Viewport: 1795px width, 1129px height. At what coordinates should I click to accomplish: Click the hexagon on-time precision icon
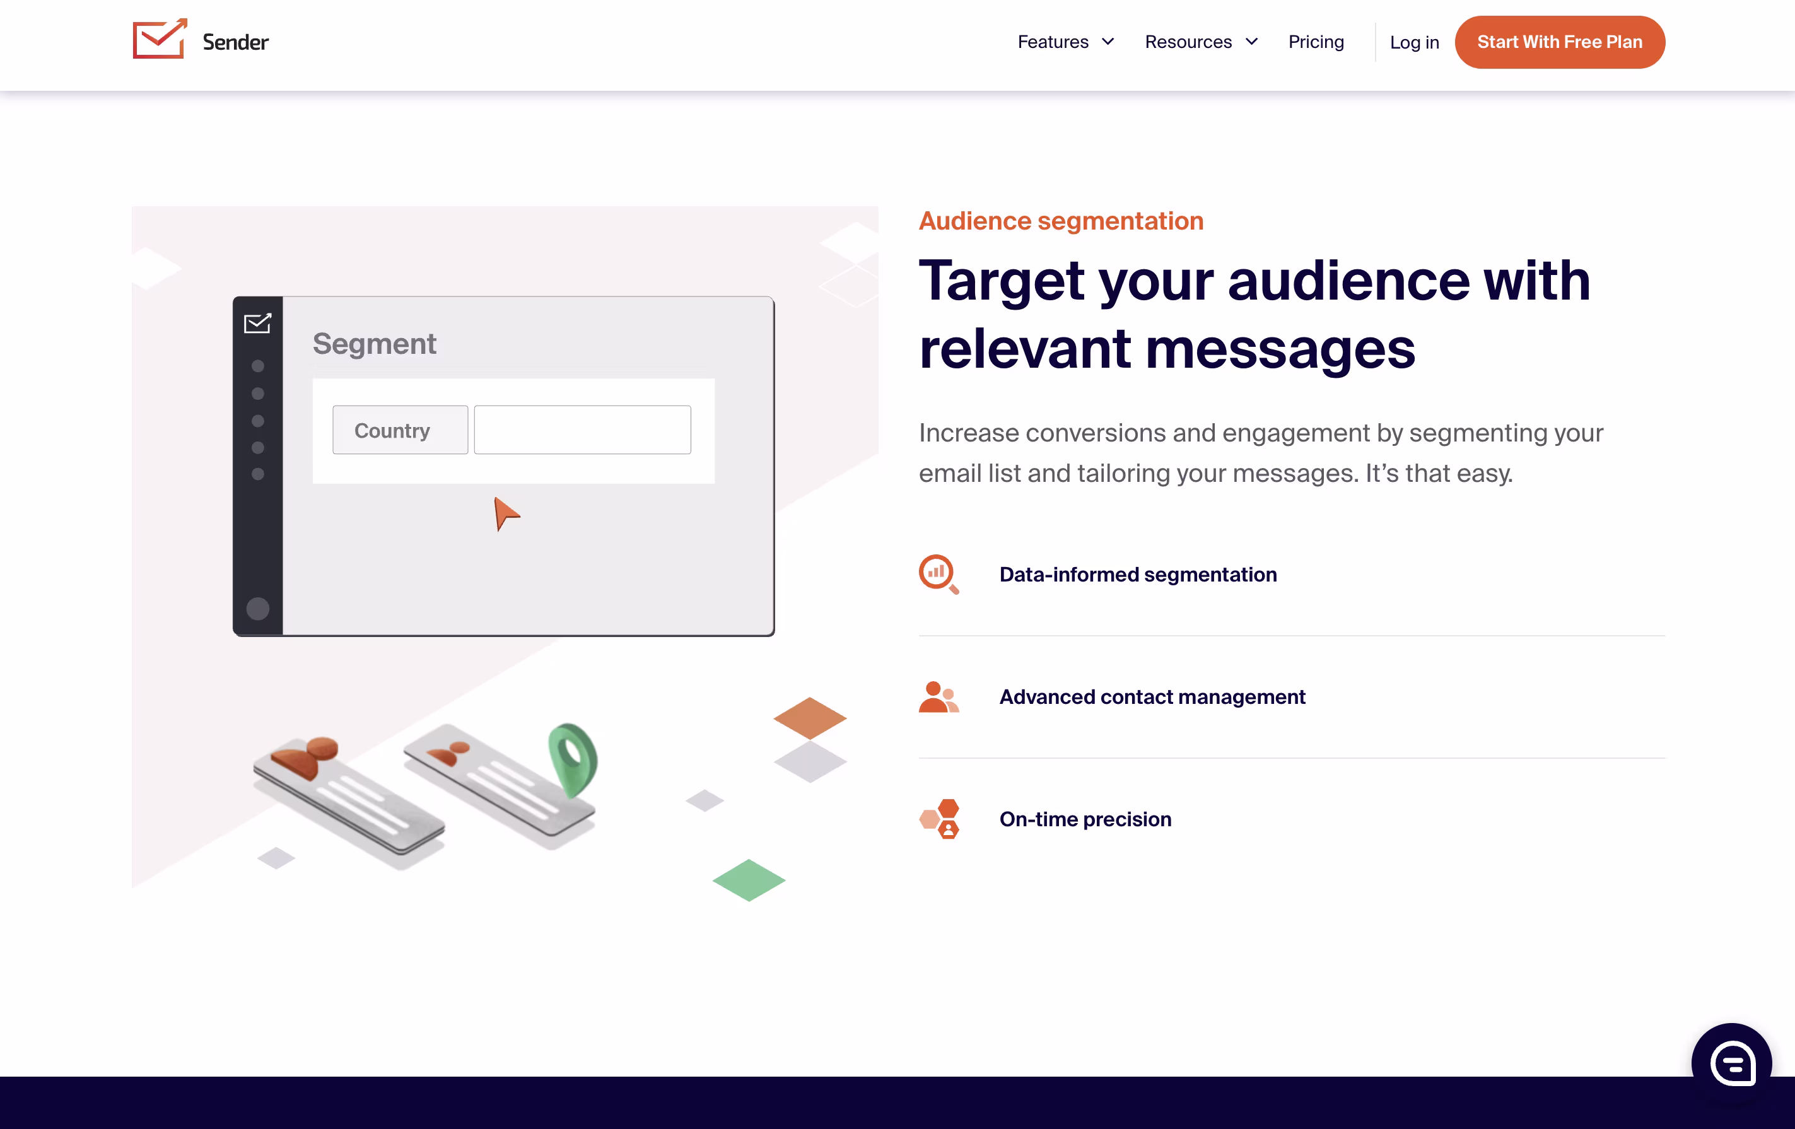point(939,819)
